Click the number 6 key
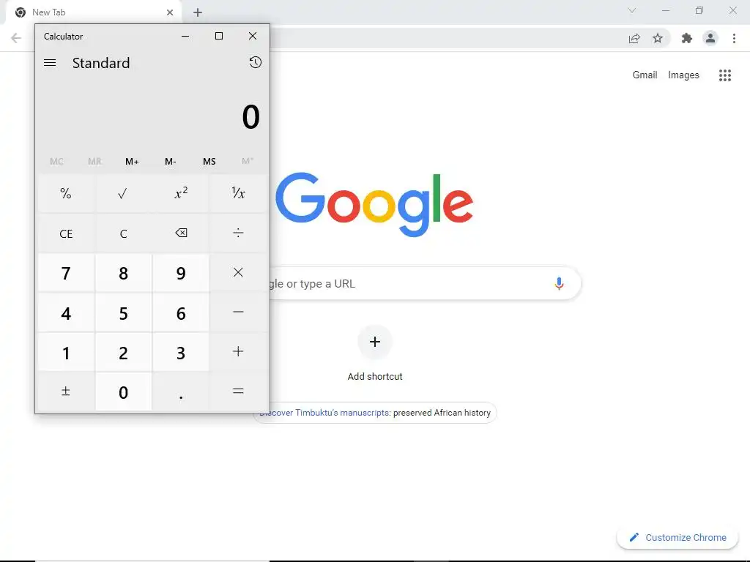The width and height of the screenshot is (750, 562). pos(181,312)
